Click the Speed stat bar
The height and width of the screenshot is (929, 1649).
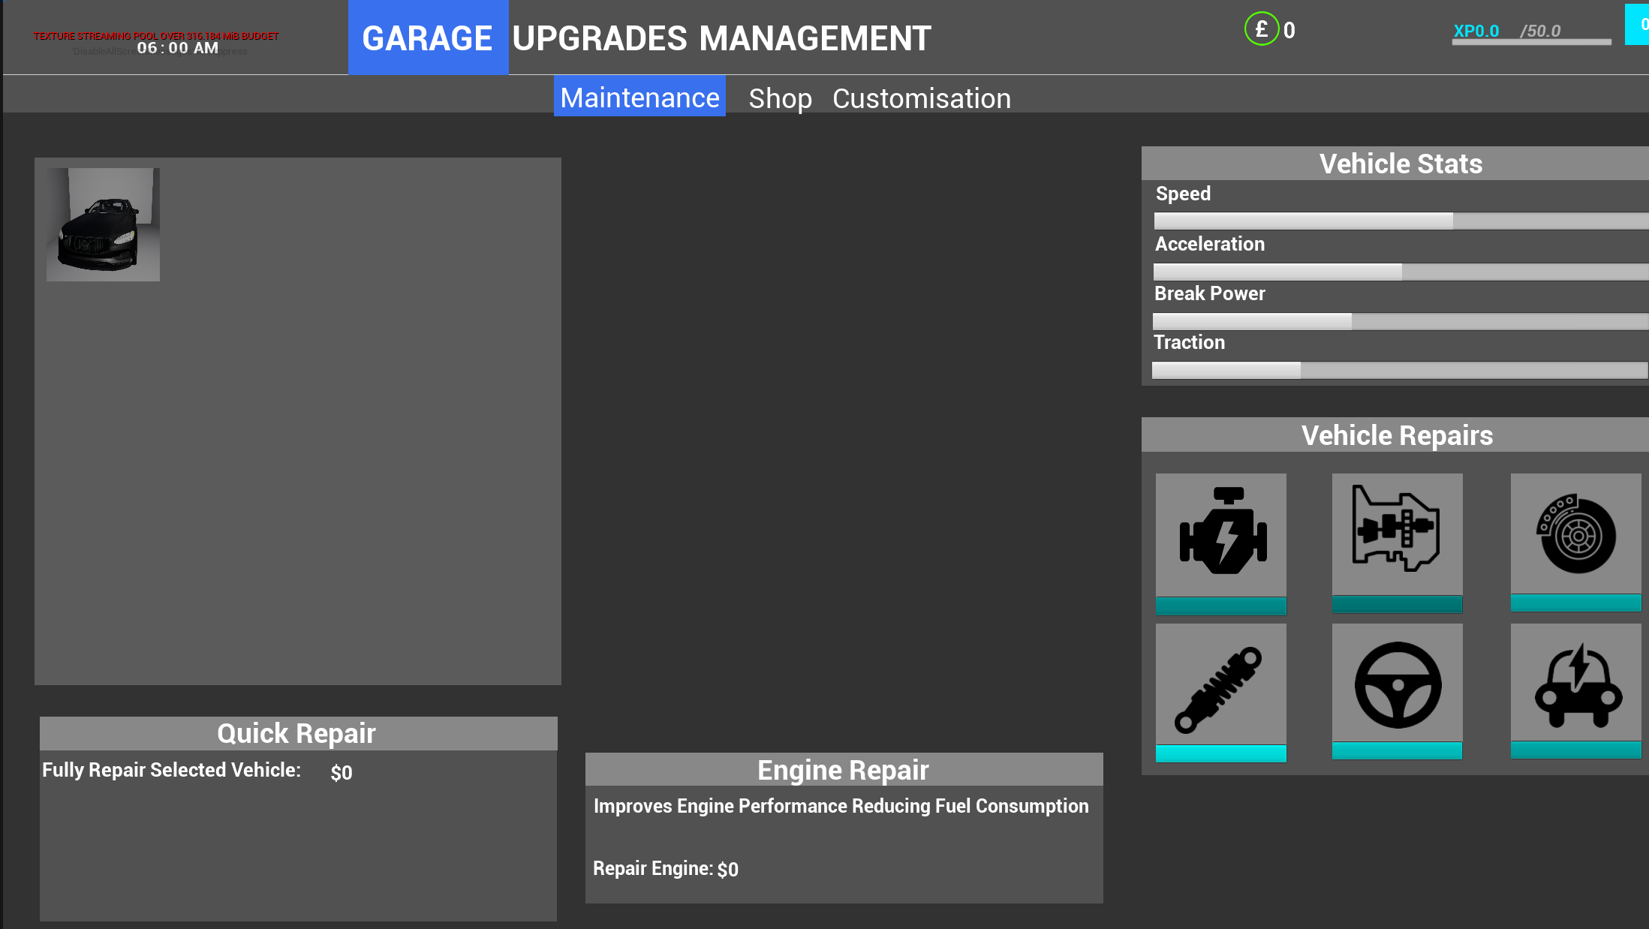1400,221
